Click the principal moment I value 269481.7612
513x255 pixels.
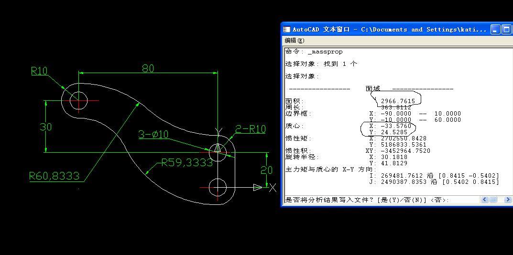pyautogui.click(x=402, y=176)
